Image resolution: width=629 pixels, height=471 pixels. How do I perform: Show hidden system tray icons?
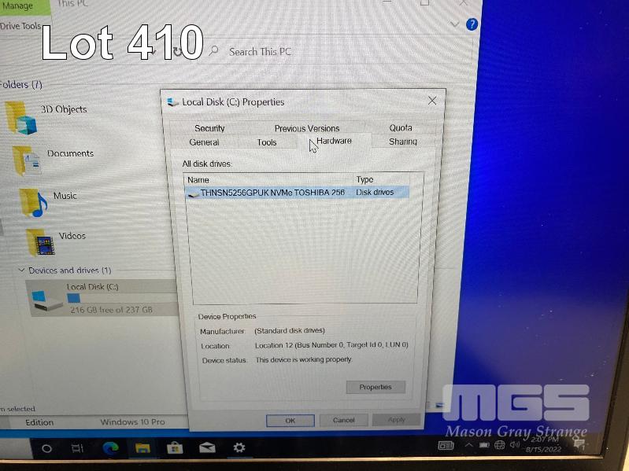pyautogui.click(x=468, y=445)
